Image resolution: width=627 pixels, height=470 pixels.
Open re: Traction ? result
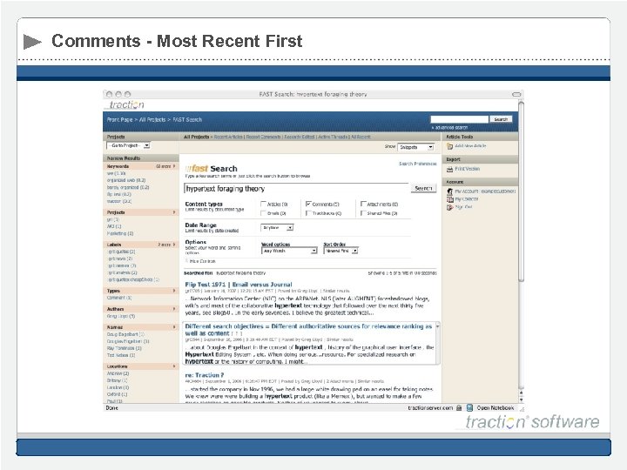205,375
